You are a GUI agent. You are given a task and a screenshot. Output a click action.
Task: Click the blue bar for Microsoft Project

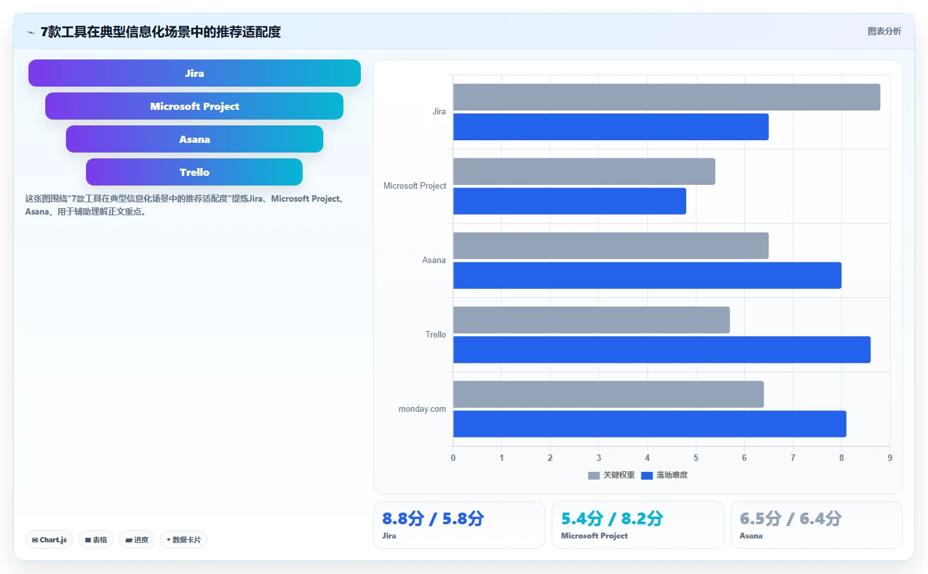pos(570,201)
